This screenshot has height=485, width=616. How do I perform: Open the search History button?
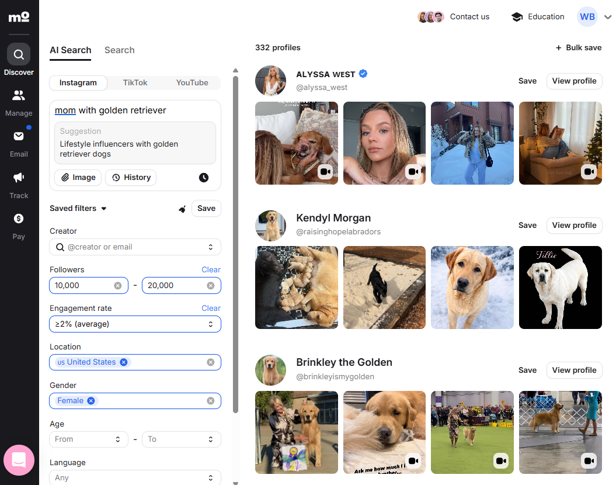(131, 178)
